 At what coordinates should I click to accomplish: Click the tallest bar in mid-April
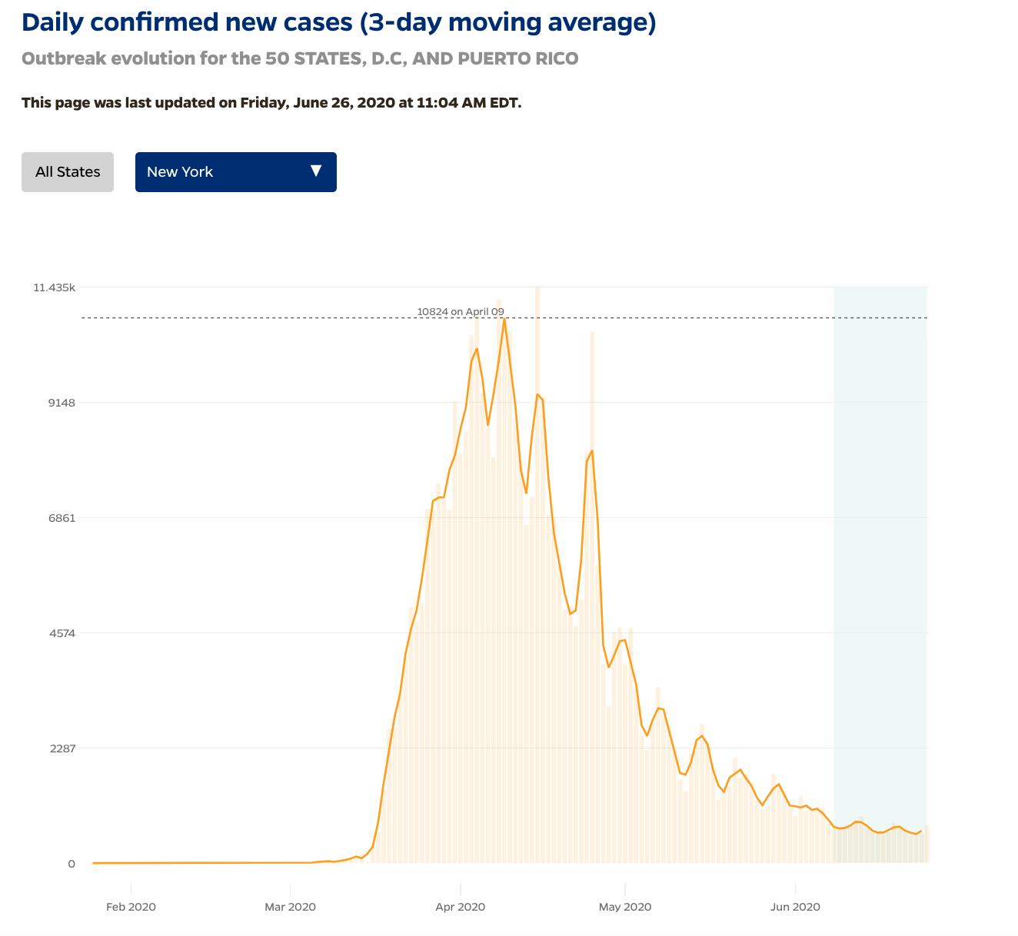[537, 538]
